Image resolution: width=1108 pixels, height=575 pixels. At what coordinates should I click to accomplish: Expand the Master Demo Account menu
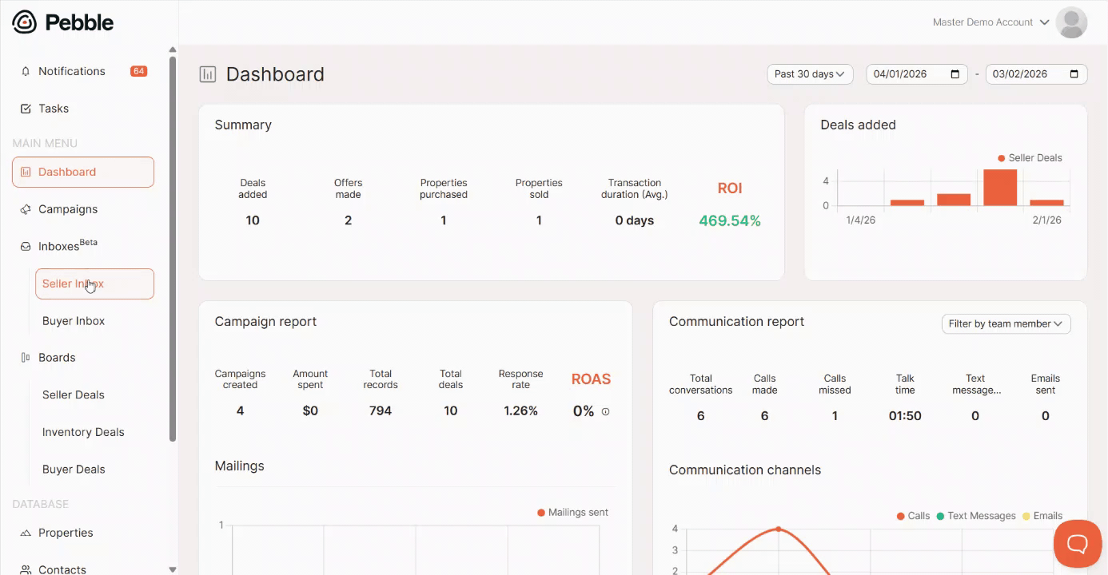point(990,22)
